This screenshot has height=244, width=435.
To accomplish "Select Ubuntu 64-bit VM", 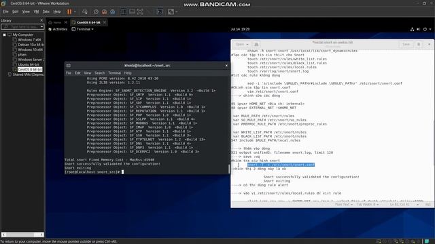I will 29,64.
